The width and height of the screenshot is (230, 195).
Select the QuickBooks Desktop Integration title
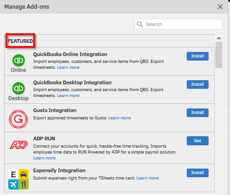(72, 82)
